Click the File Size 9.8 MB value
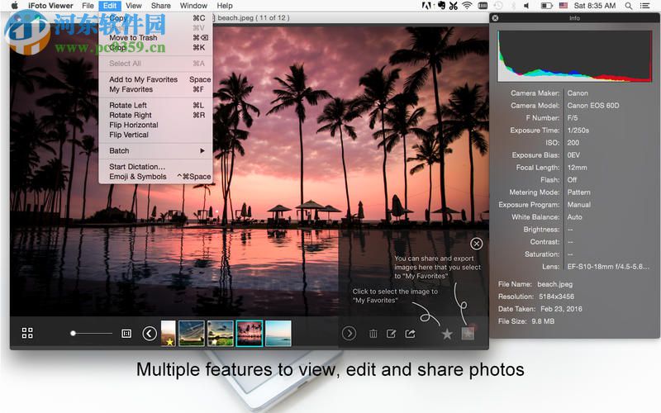 (x=543, y=321)
